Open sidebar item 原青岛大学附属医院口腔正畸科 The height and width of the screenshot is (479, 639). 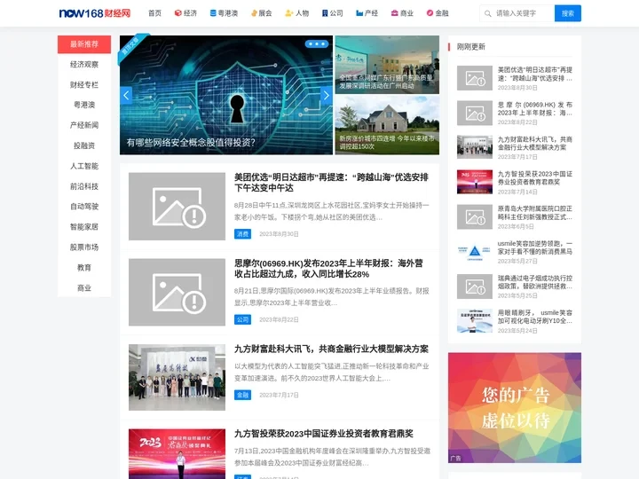pyautogui.click(x=534, y=213)
